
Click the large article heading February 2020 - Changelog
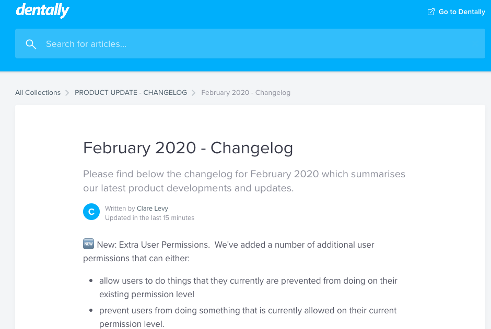pos(188,148)
